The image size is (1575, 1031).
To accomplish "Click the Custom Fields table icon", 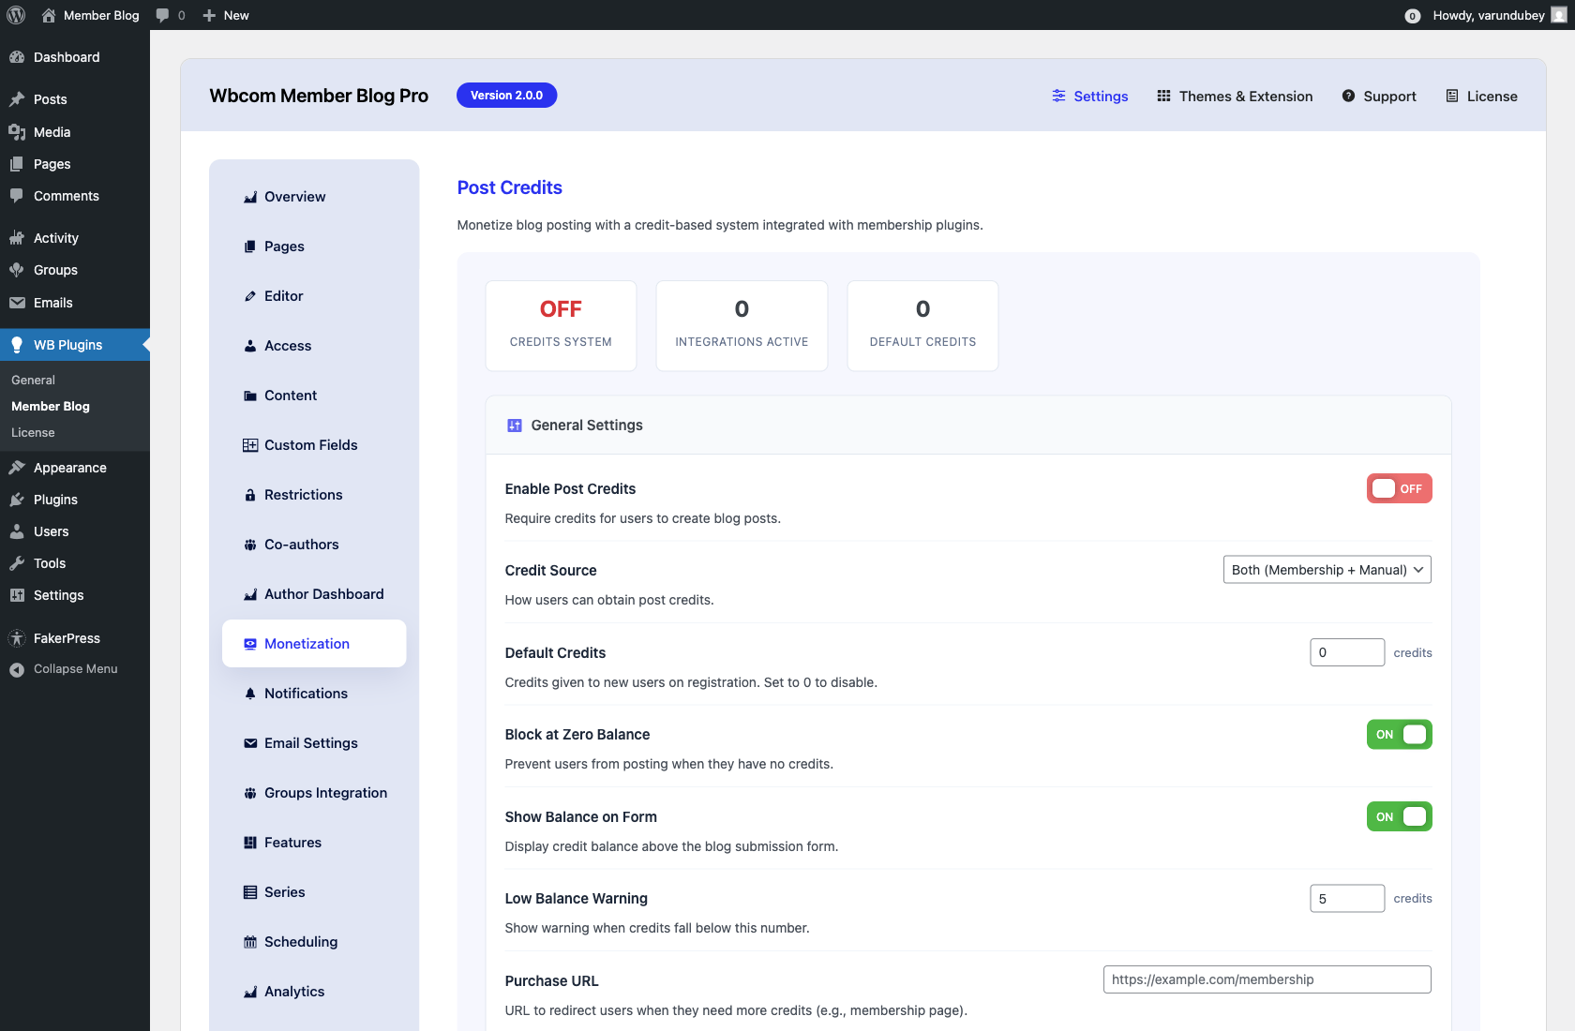I will (x=250, y=445).
